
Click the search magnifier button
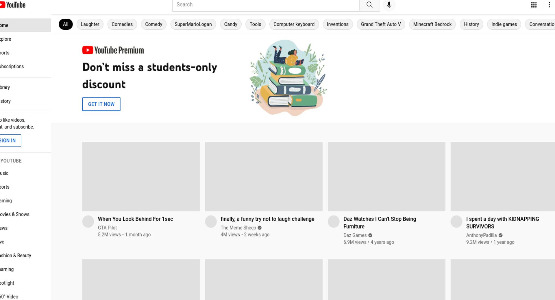coord(369,5)
